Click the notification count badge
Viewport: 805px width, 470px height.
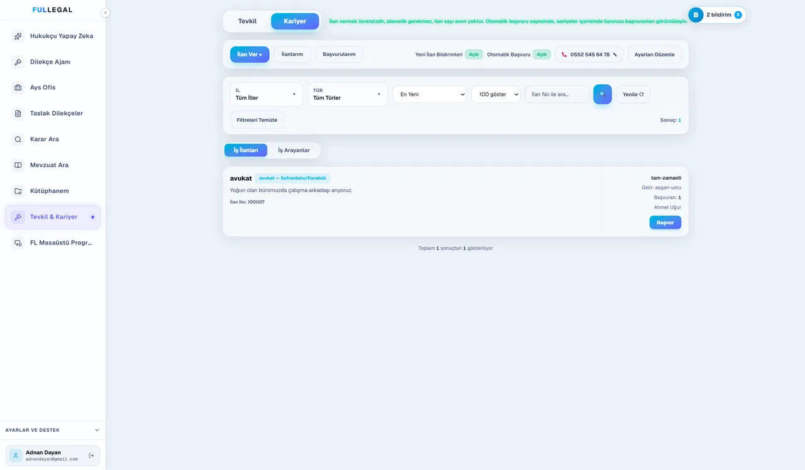738,14
